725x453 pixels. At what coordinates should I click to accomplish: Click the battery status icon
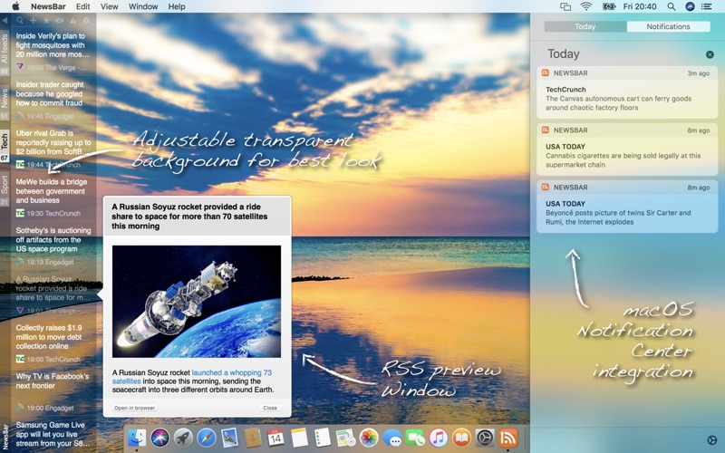[x=608, y=6]
